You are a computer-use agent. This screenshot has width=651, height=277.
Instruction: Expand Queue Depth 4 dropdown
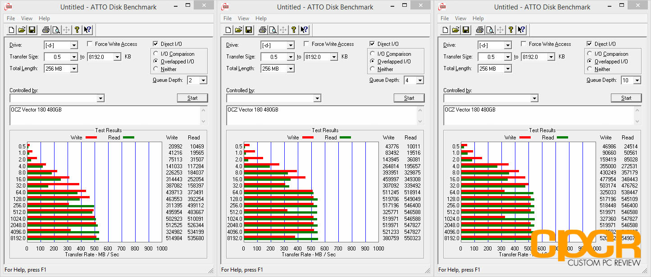click(420, 80)
